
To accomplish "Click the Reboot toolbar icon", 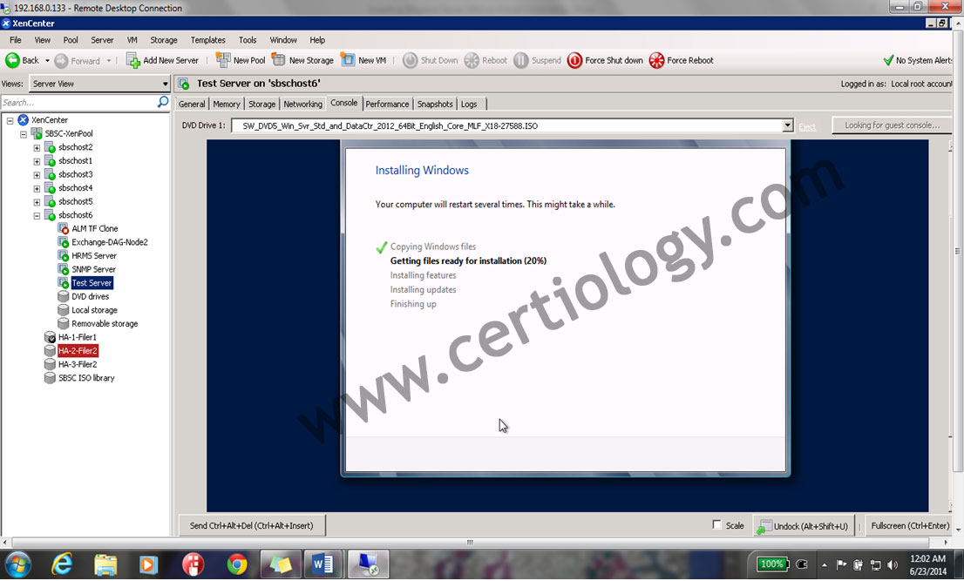I will (x=472, y=60).
